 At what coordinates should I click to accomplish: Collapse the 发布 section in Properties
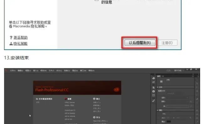(158, 87)
